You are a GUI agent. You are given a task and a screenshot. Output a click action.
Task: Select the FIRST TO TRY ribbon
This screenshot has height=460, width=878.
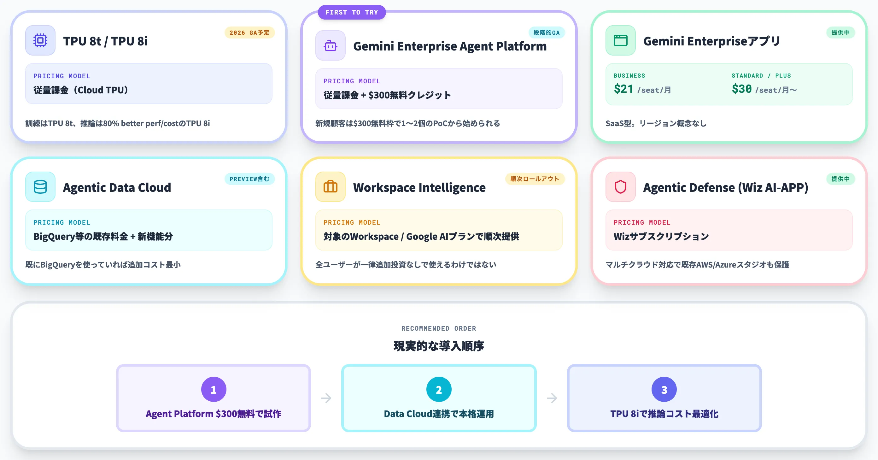352,12
